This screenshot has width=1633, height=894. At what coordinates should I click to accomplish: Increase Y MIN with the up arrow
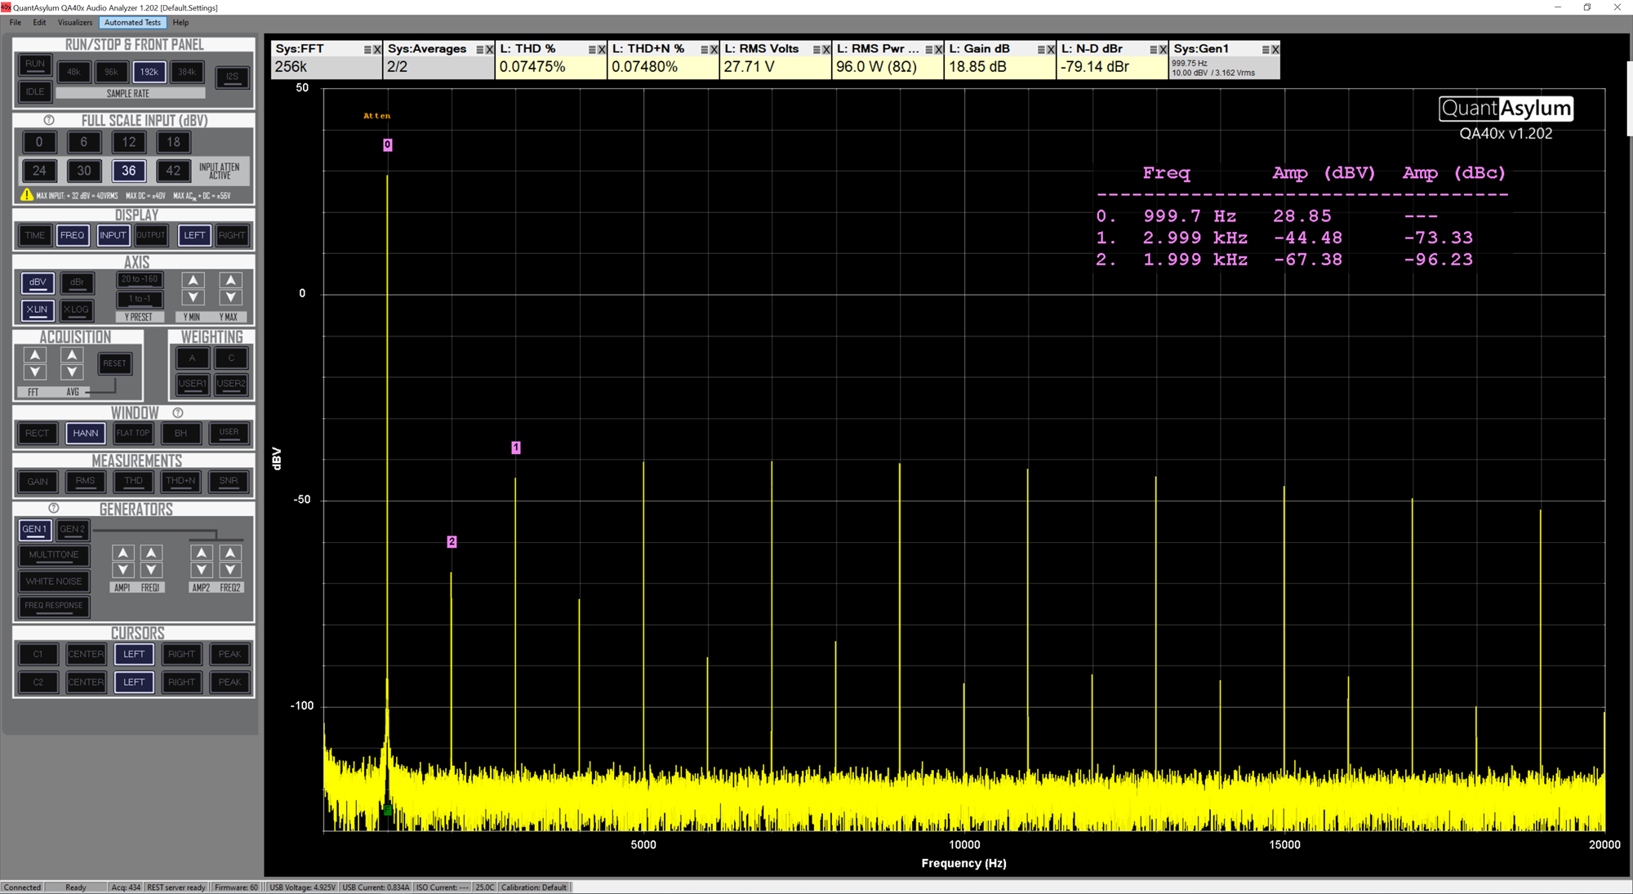193,281
